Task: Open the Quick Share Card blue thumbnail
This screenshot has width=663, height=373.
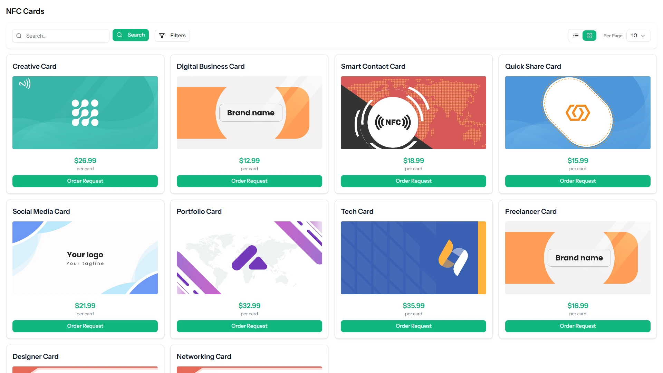Action: (578, 113)
